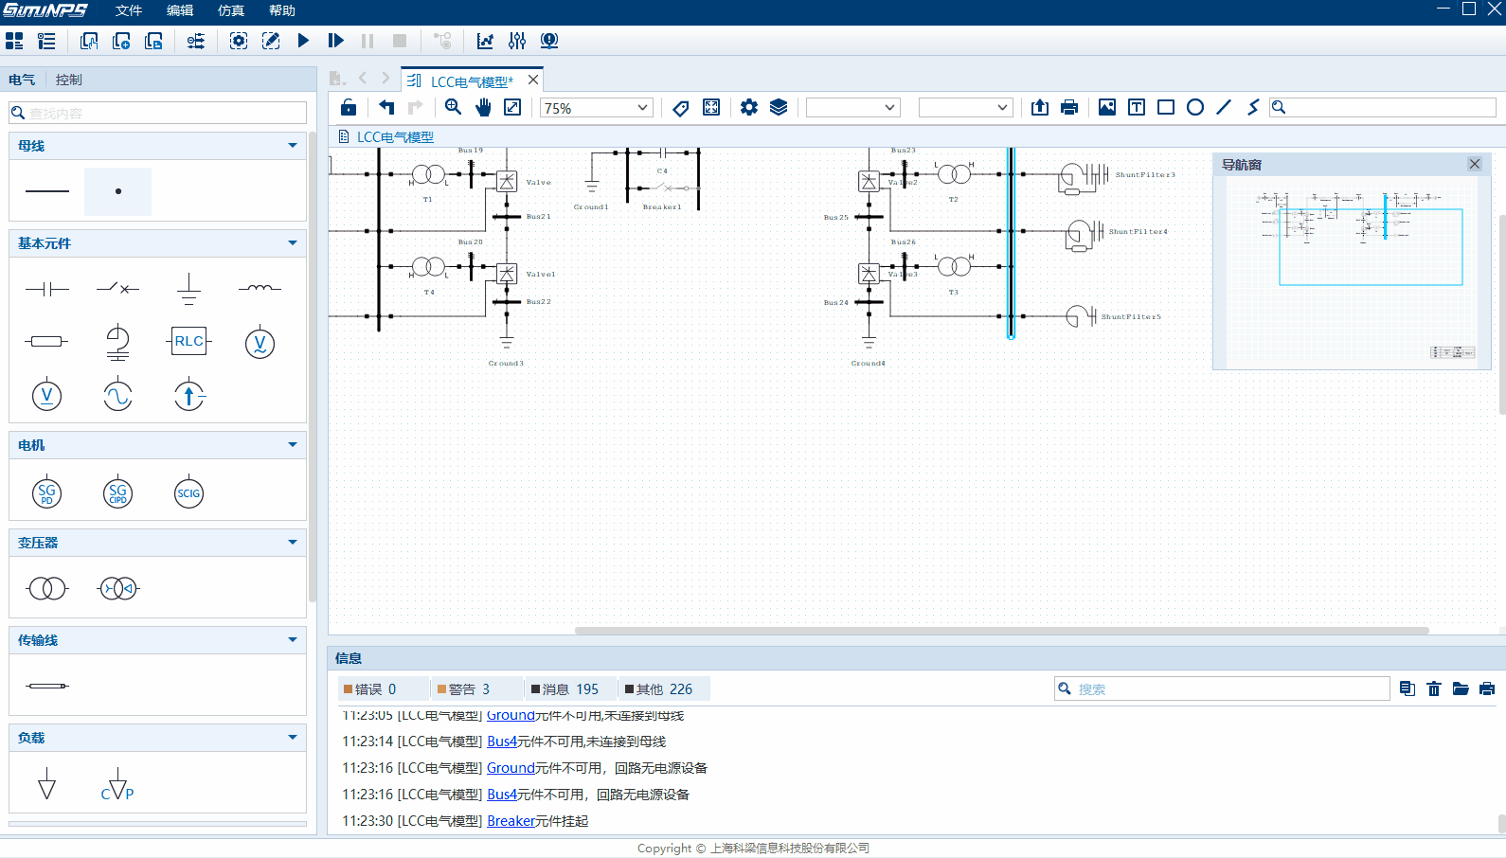Click the Breaker link in message log
The image size is (1506, 858).
pyautogui.click(x=511, y=821)
